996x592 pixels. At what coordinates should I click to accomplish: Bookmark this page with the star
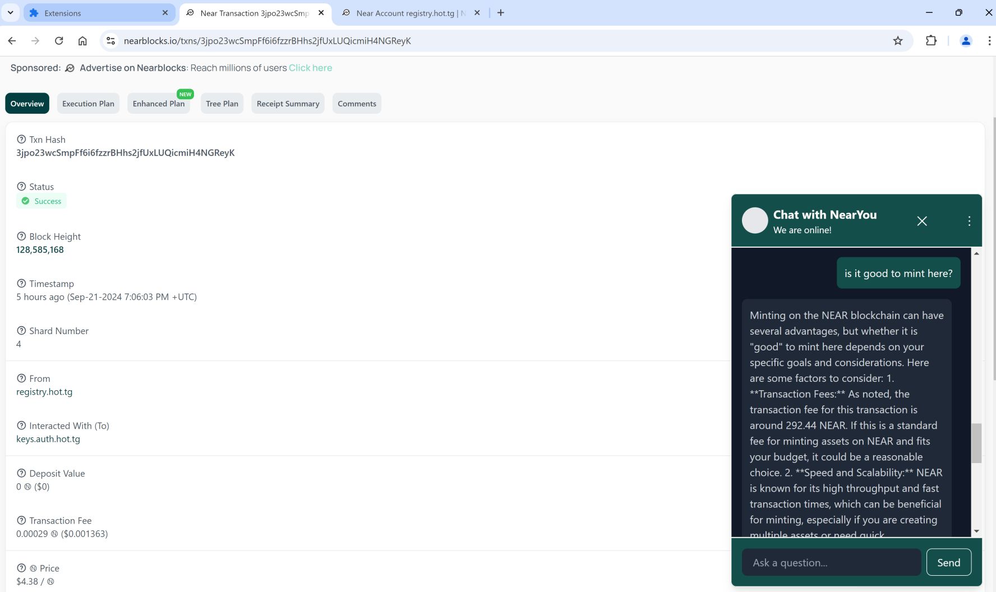click(898, 41)
